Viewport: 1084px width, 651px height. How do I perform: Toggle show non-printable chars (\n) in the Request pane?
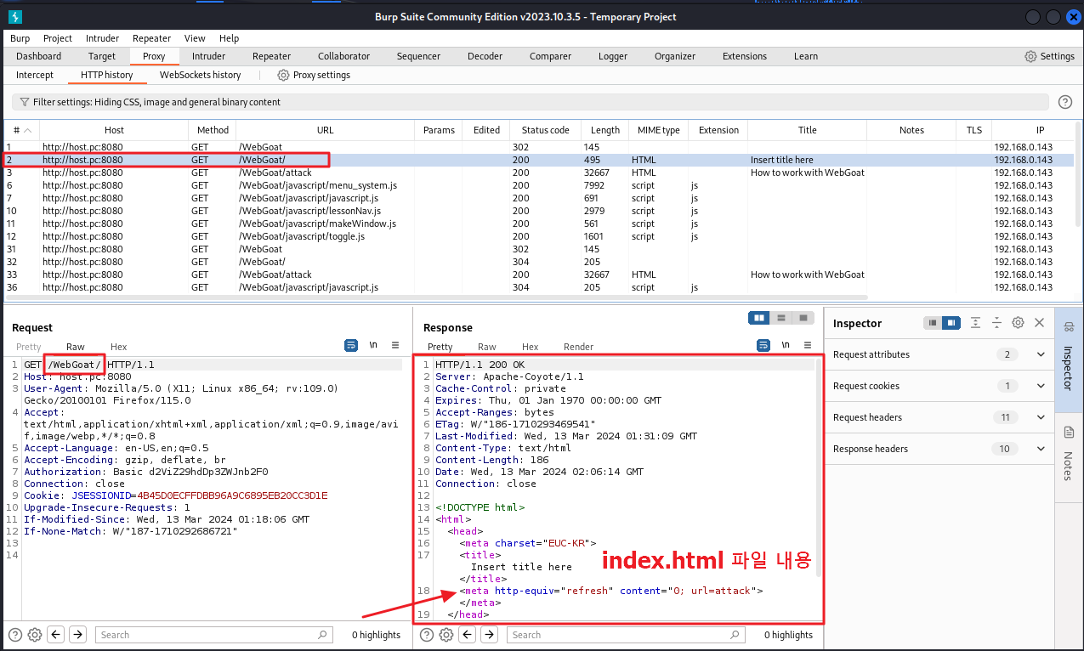point(373,345)
